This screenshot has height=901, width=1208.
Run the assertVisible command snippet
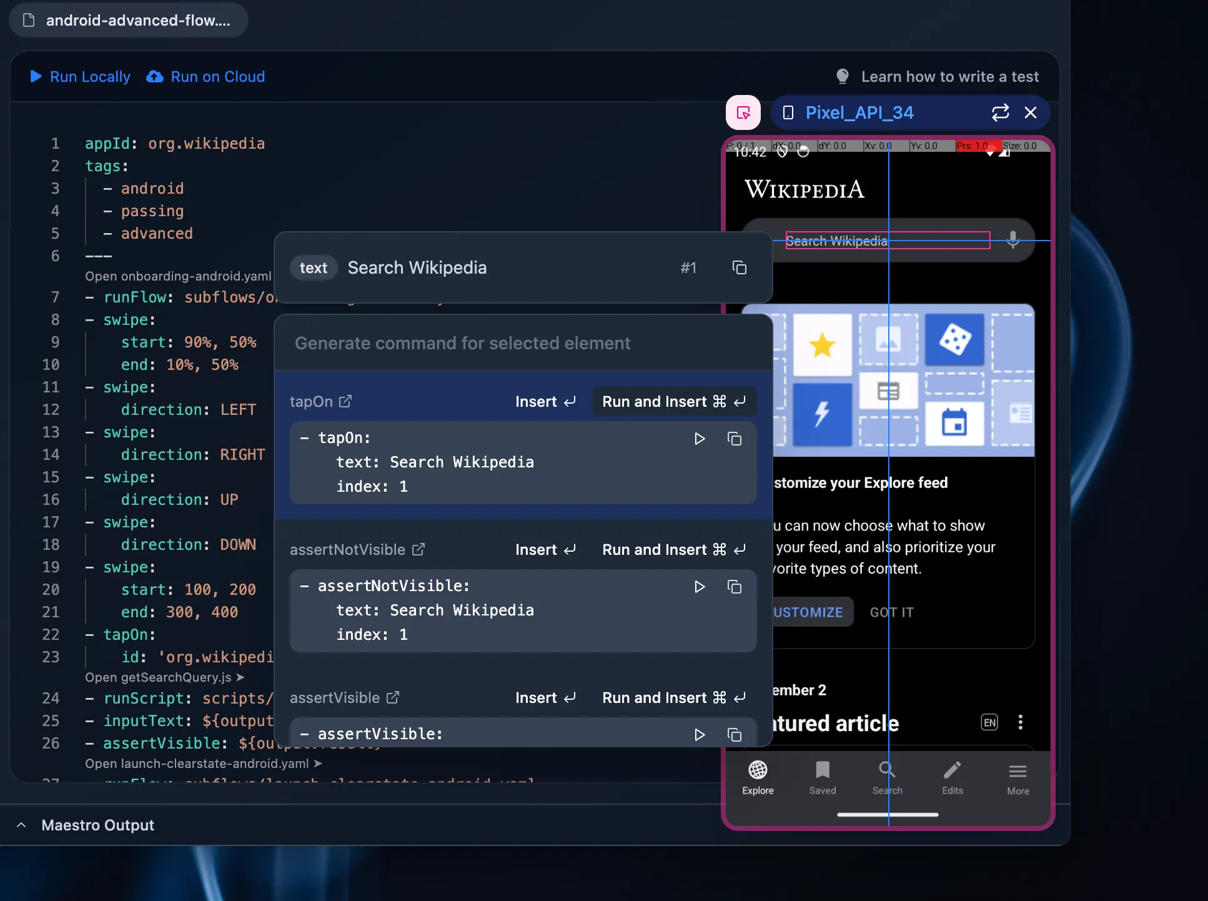click(x=700, y=735)
